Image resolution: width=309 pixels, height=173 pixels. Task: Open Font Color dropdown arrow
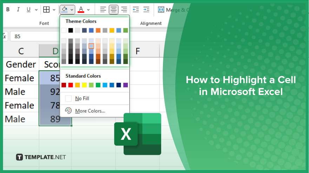click(88, 10)
